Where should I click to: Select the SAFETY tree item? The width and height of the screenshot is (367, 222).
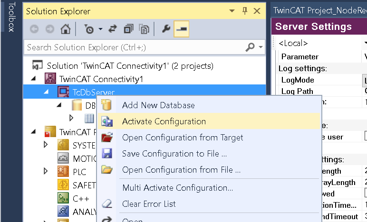(84, 185)
